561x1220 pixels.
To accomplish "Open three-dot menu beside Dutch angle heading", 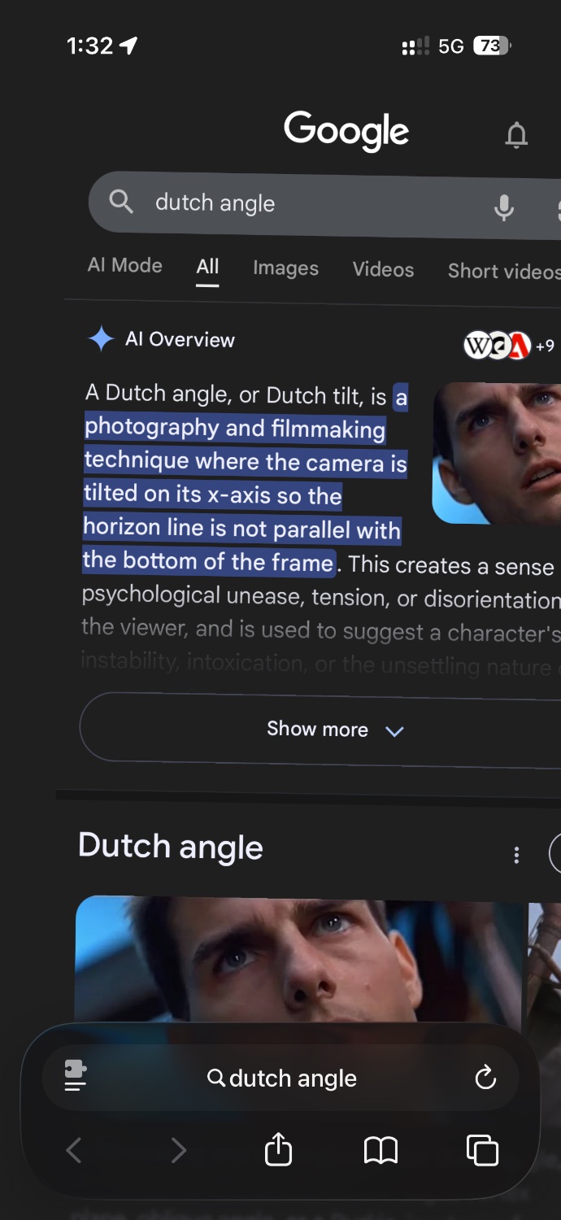I will (x=516, y=855).
